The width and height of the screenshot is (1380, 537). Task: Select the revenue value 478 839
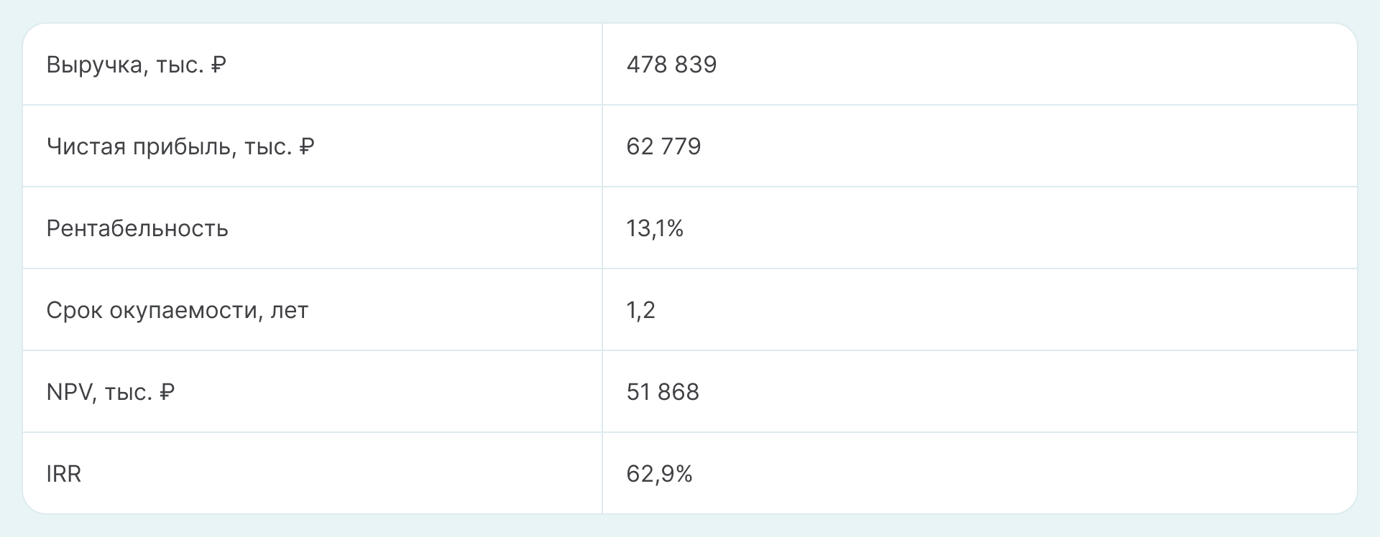[671, 65]
